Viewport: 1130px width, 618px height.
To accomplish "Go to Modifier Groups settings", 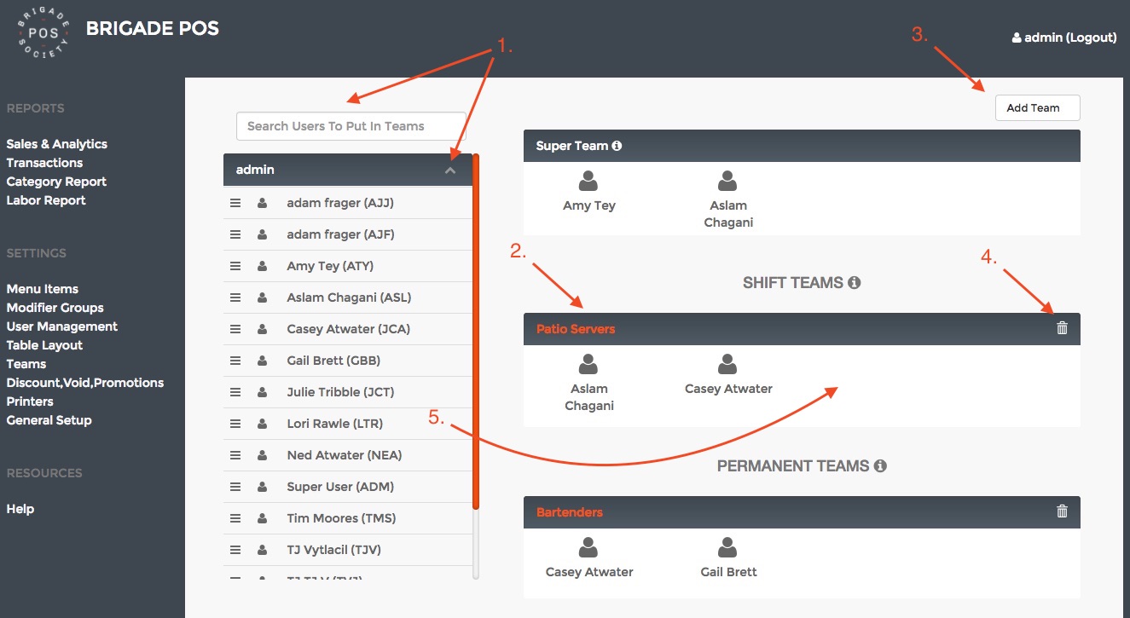I will click(55, 308).
